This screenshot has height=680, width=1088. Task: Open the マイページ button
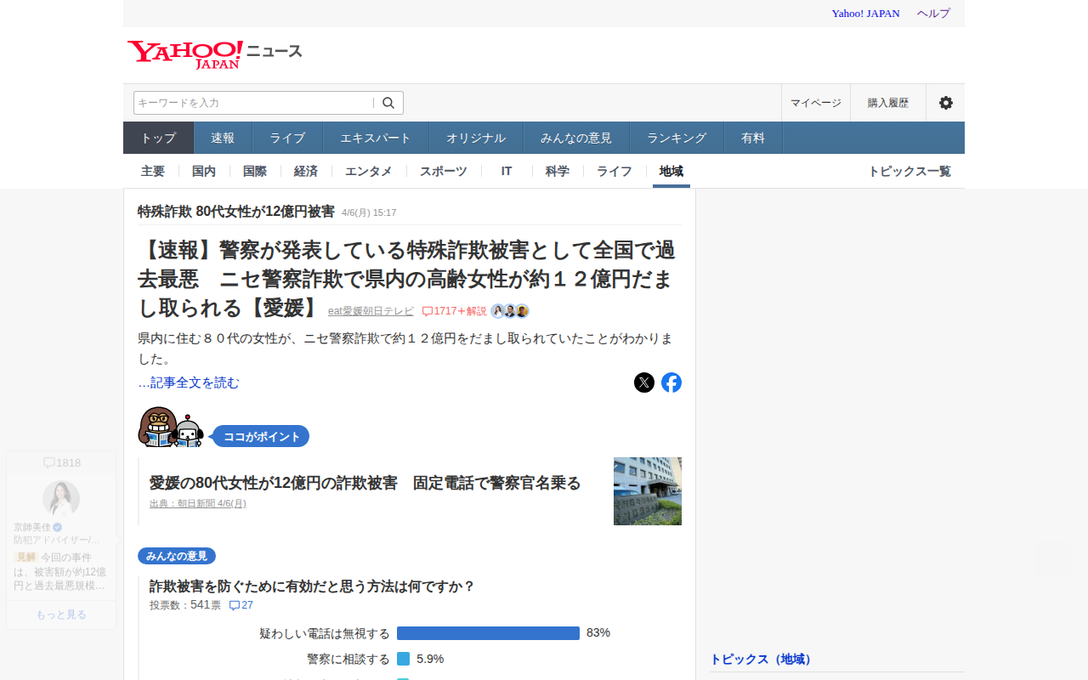815,103
